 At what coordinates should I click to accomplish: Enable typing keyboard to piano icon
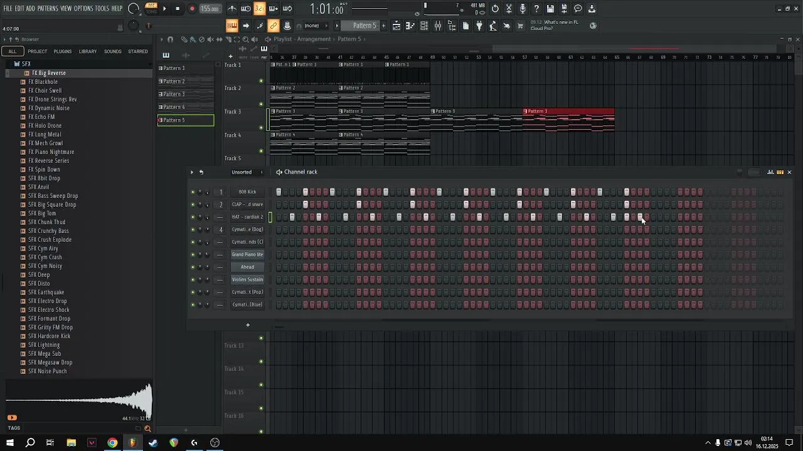232,26
